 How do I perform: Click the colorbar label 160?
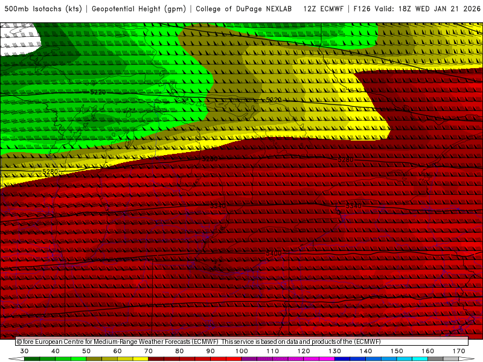(428, 351)
